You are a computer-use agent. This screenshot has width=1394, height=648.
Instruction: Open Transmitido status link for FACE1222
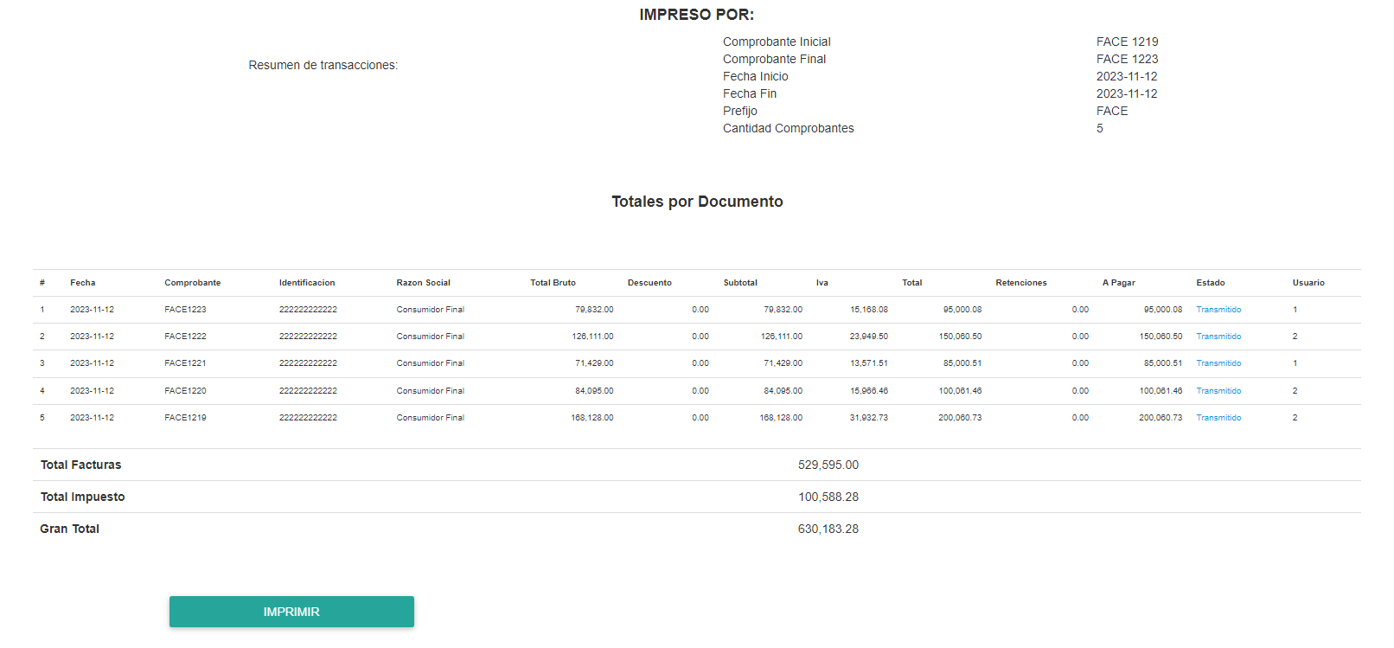pos(1218,337)
